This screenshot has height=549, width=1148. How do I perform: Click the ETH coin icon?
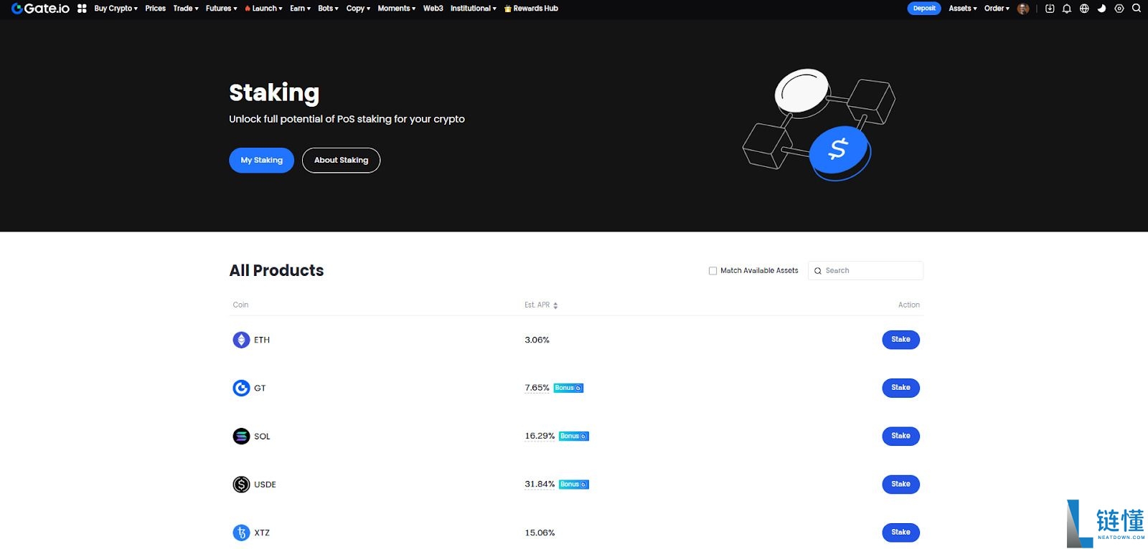click(x=241, y=340)
